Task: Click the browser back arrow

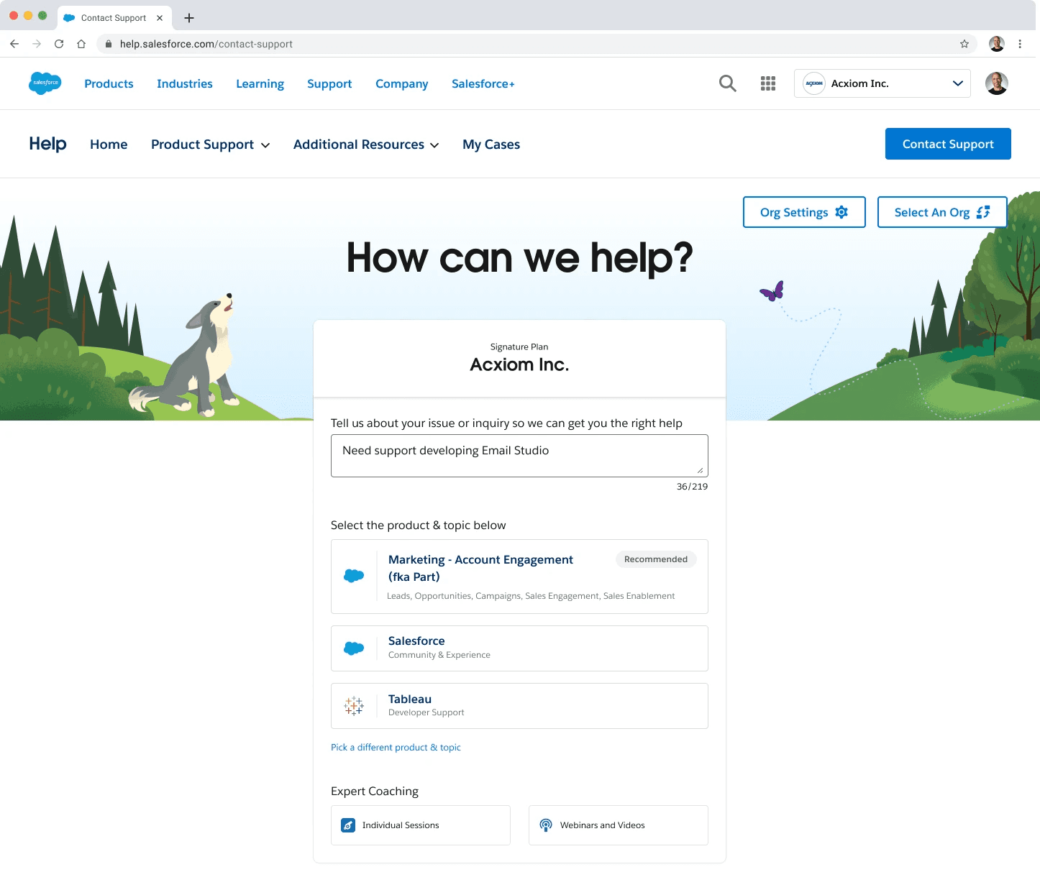Action: (x=14, y=44)
